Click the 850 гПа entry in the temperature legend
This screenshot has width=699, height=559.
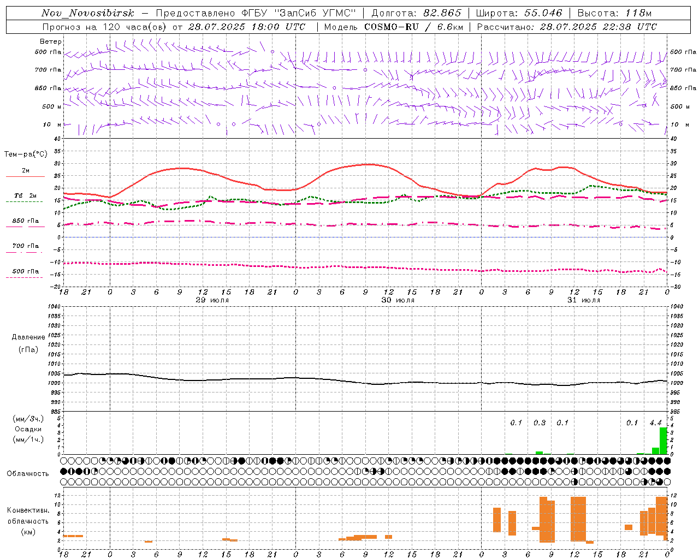coord(26,221)
